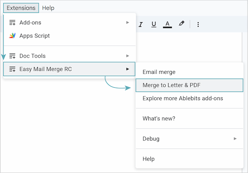Expand the Add-ons submenu arrow
This screenshot has width=248, height=173.
(128, 23)
